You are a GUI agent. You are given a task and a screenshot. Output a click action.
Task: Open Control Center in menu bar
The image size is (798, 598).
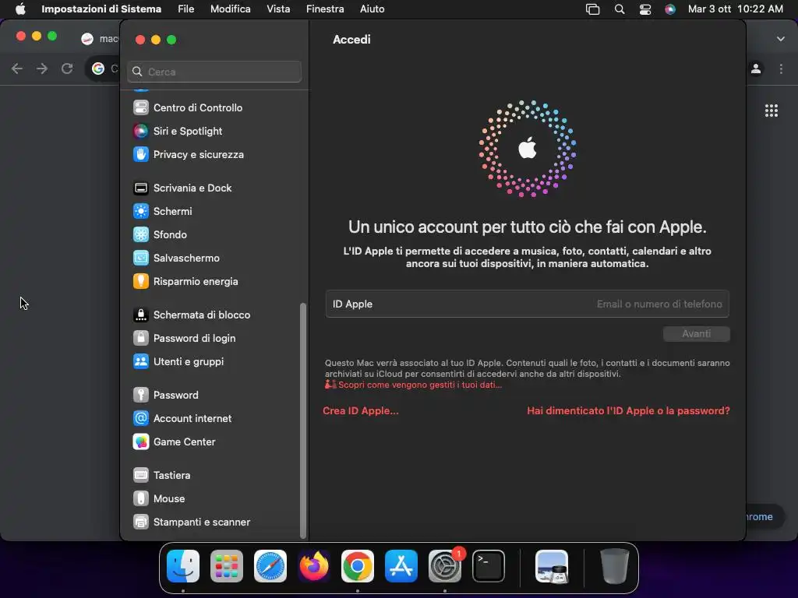(x=644, y=9)
